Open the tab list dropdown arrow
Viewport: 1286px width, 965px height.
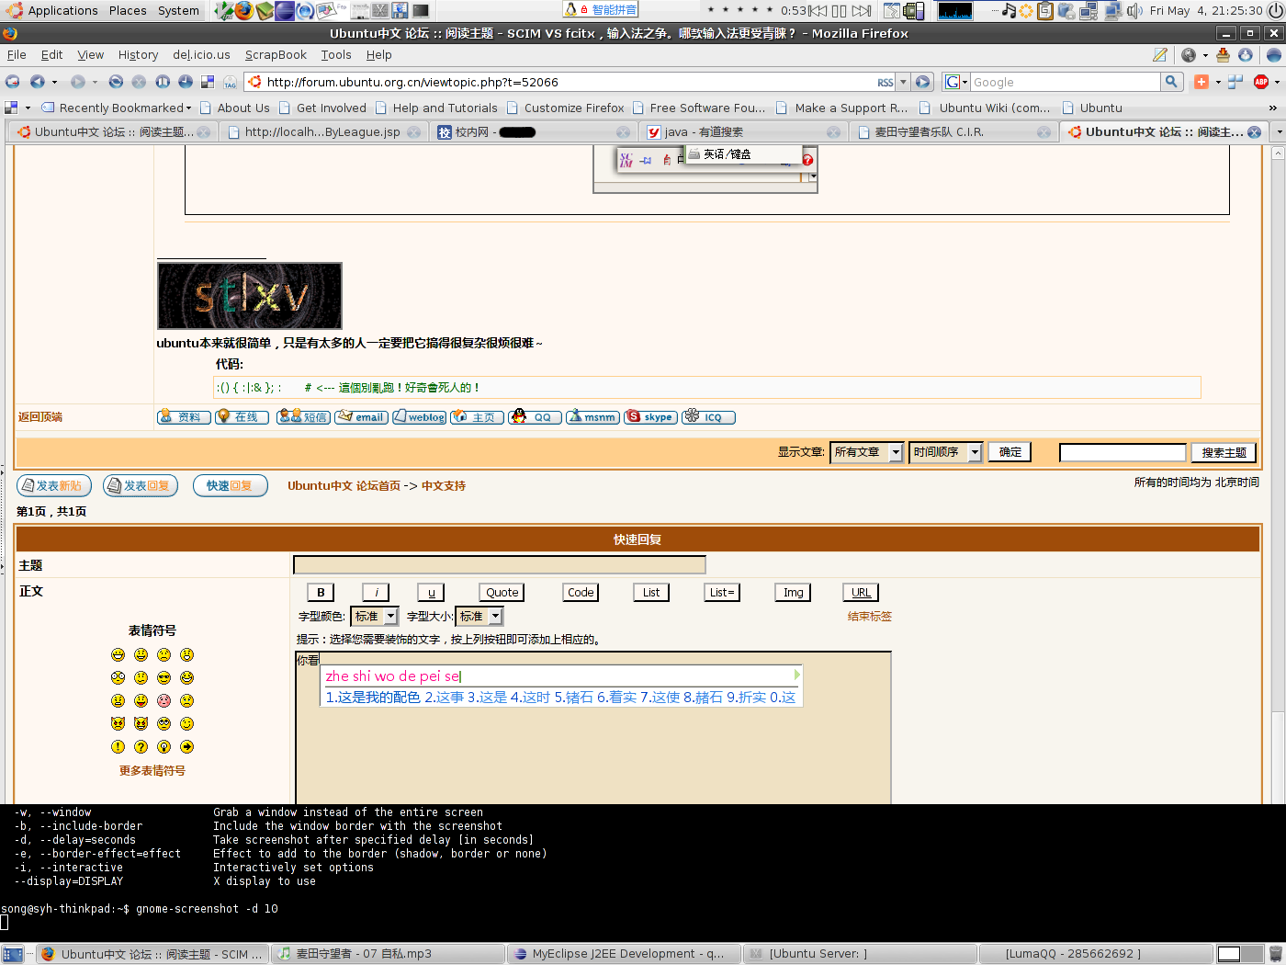point(1279,132)
